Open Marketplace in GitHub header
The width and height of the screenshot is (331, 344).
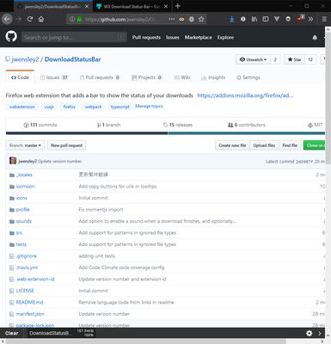(x=199, y=37)
